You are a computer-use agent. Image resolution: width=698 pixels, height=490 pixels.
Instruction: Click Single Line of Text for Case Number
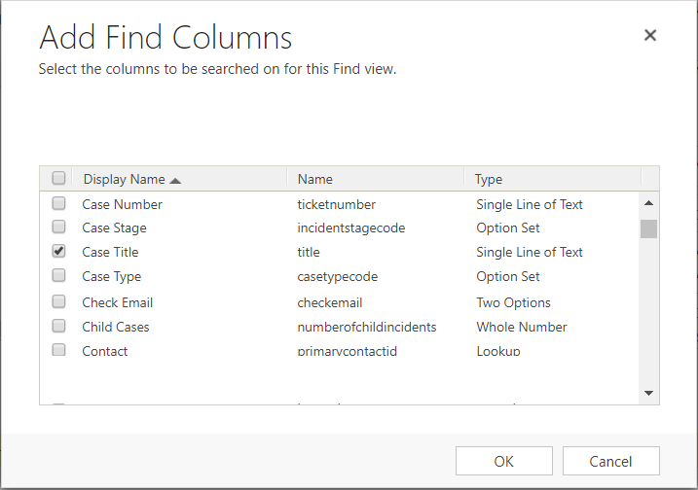[x=530, y=204]
